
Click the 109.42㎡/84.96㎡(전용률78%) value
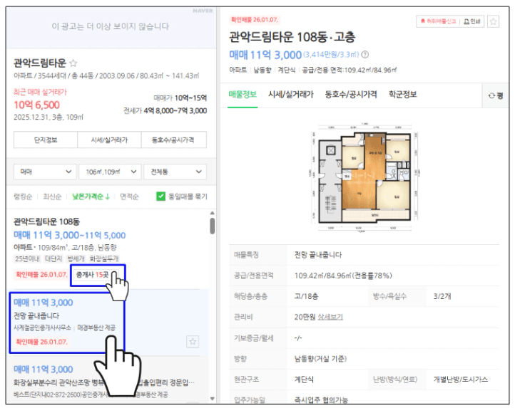343,276
